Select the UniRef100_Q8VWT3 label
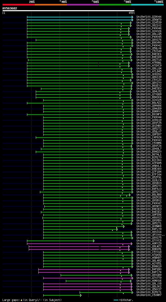166x302 pixels. click(149, 206)
